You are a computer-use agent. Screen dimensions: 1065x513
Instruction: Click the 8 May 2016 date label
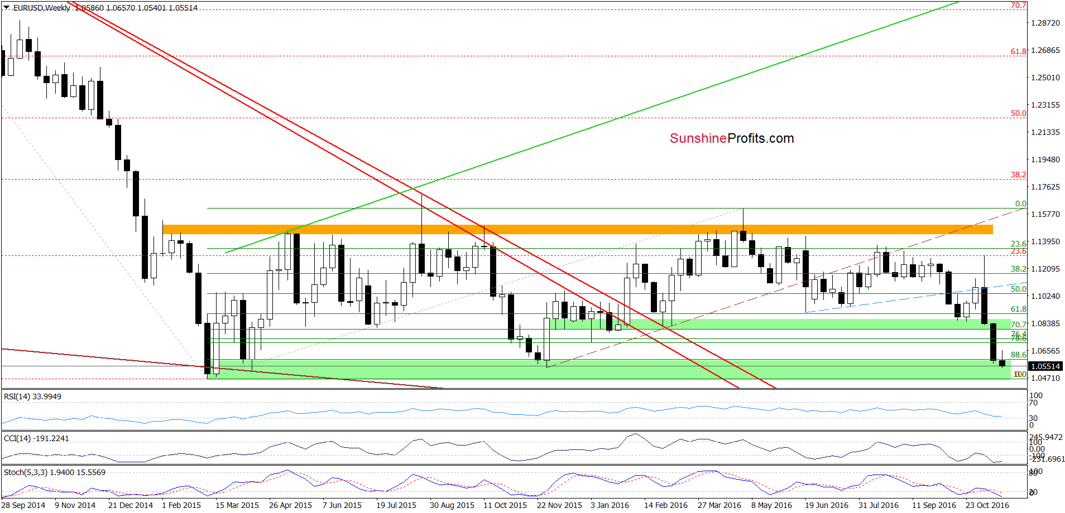771,505
